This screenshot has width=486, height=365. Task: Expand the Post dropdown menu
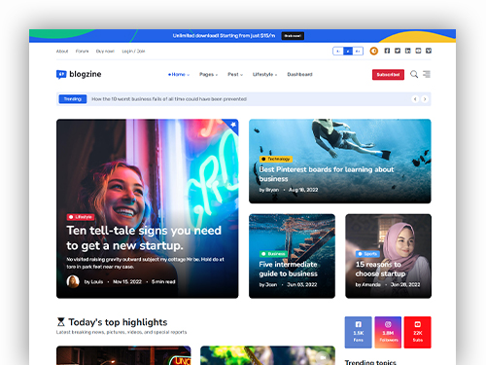click(235, 74)
